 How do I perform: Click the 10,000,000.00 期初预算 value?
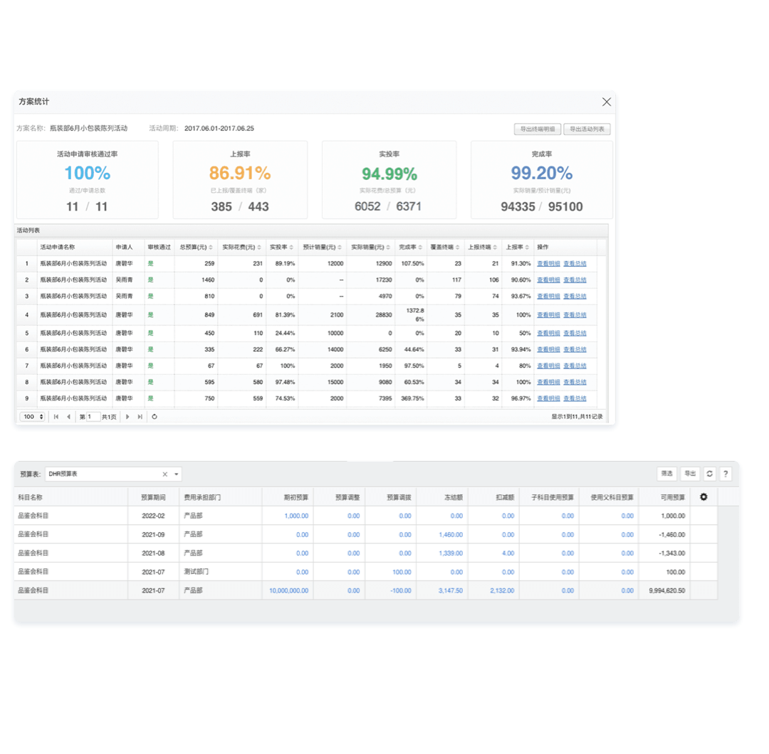point(289,591)
